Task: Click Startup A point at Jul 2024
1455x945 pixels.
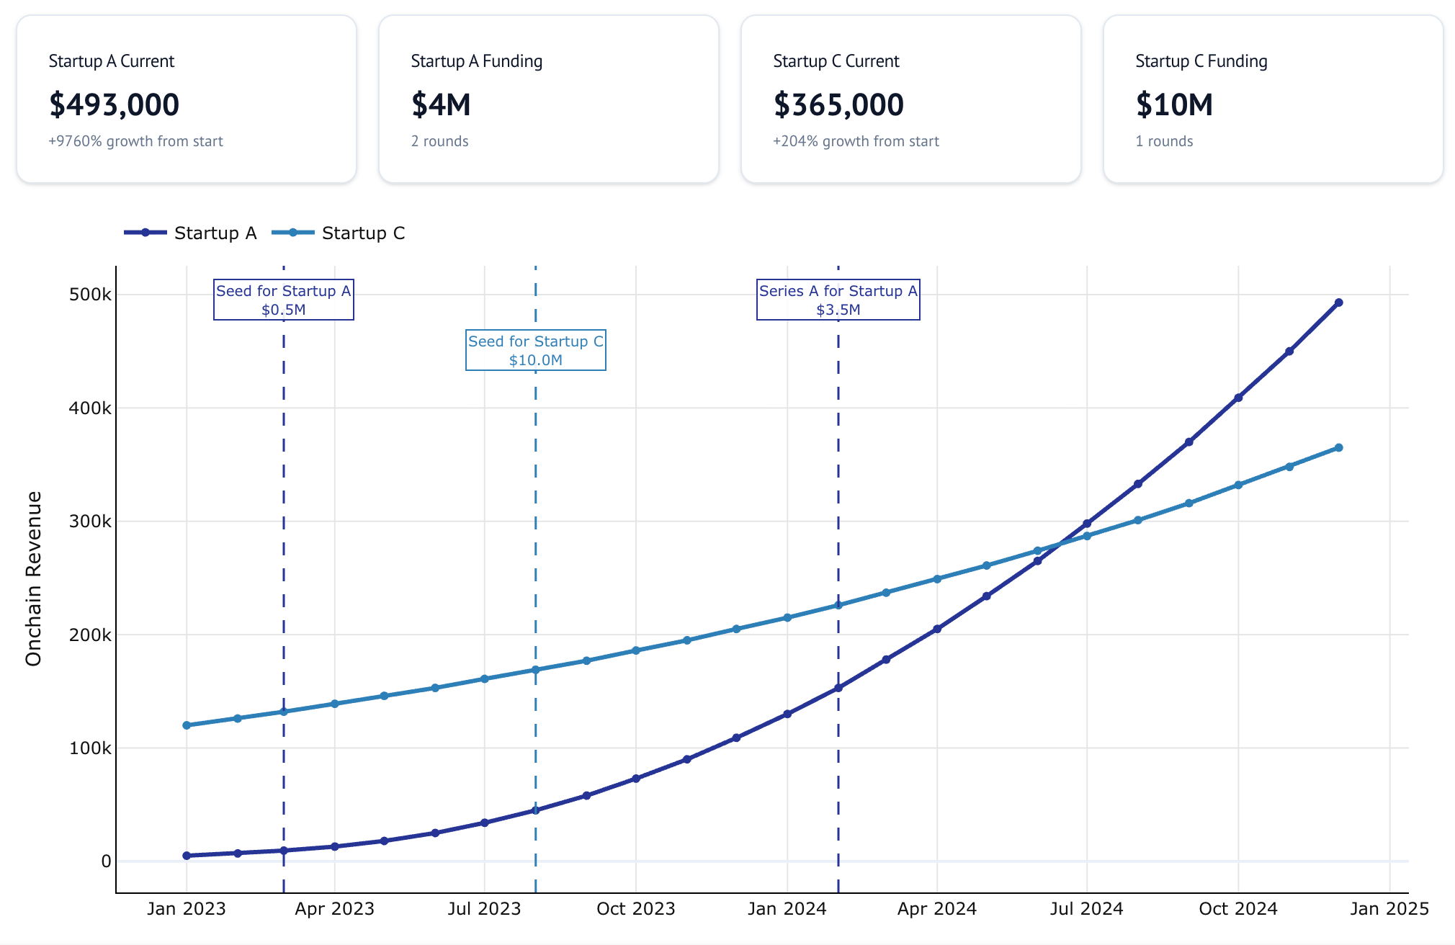Action: [1087, 524]
